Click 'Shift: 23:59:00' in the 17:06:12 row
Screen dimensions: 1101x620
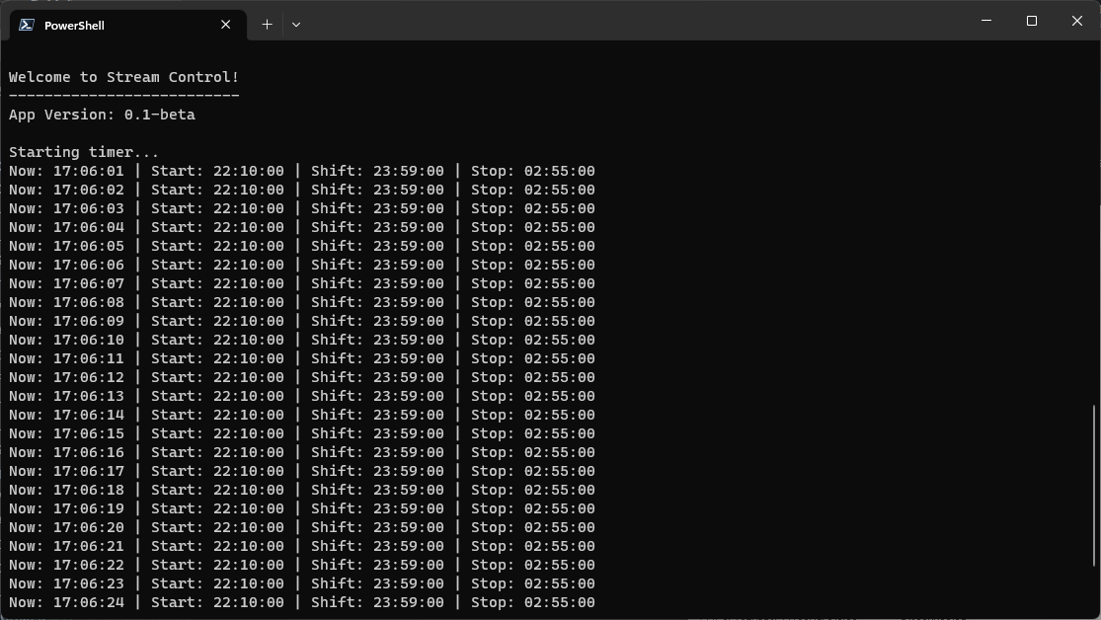[x=378, y=378]
